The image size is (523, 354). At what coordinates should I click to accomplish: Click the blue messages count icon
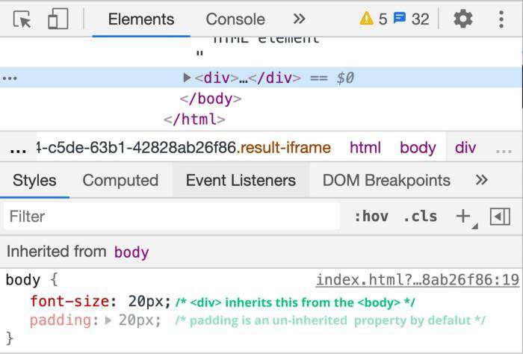click(400, 18)
